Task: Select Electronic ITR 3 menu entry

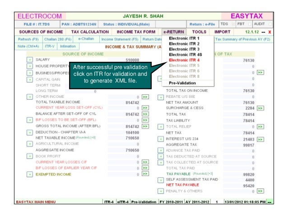Action: [x=184, y=49]
